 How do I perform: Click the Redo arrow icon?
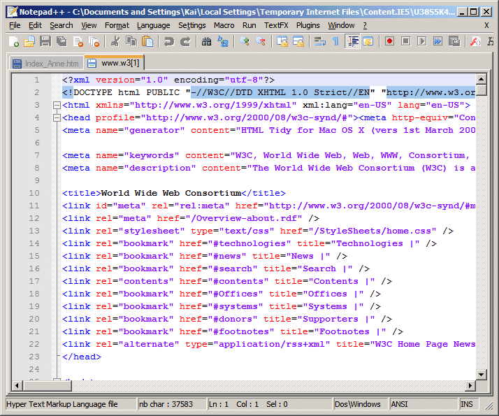coord(185,41)
